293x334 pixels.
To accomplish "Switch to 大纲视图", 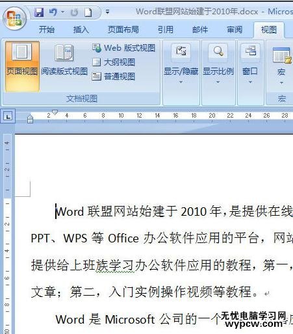I will pyautogui.click(x=114, y=62).
